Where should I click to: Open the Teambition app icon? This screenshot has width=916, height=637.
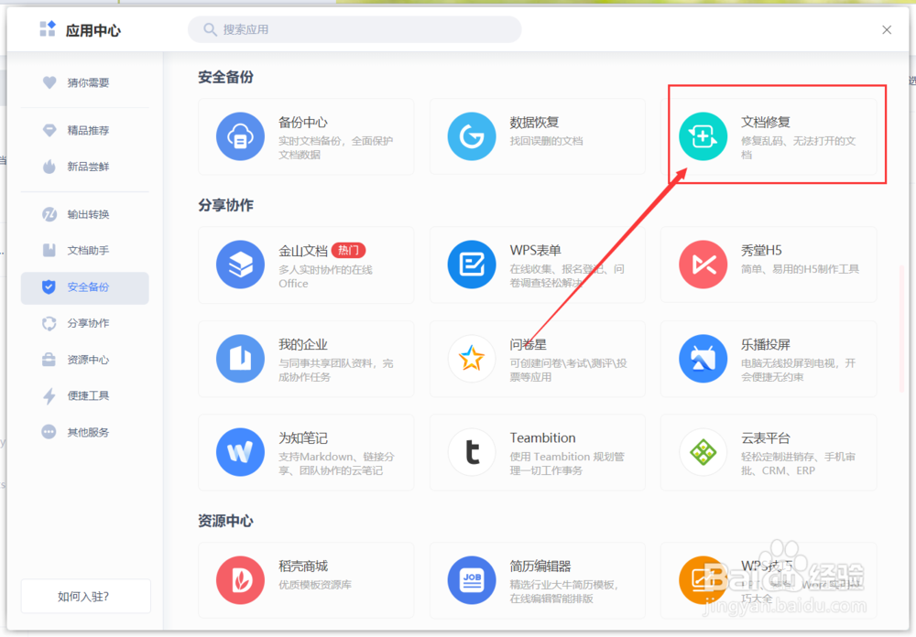(x=472, y=452)
